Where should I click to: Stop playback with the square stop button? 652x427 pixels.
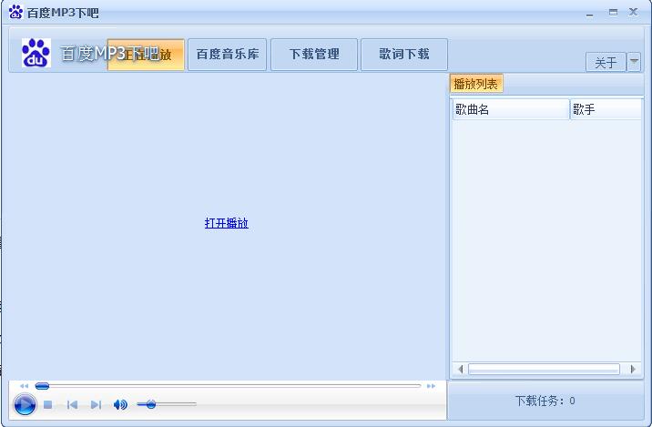(48, 404)
